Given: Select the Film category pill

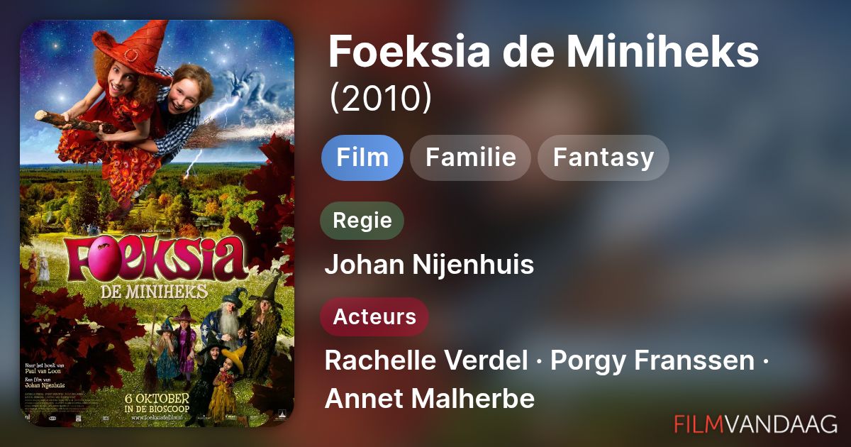Looking at the screenshot, I should click(362, 158).
